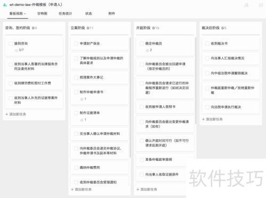This screenshot has width=266, height=198.
Task: Check off 收到当事人签署的法律服务合同及委托材料
Action: tap(11, 64)
